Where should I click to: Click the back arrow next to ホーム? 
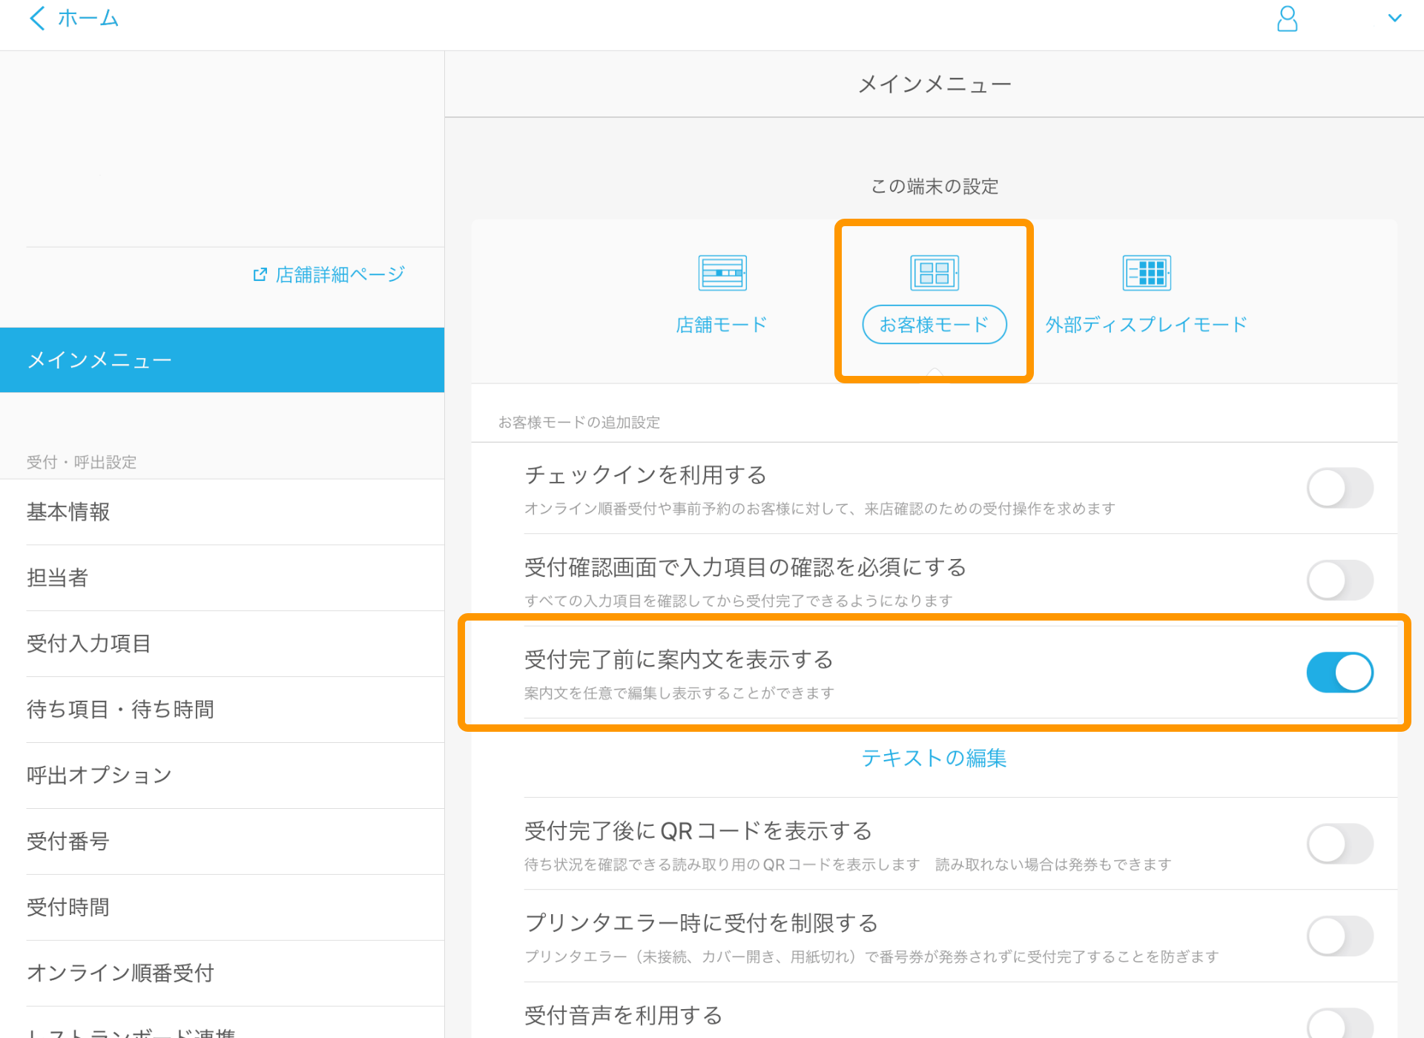(37, 19)
